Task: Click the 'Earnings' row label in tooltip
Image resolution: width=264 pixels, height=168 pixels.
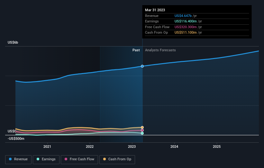Action: 152,21
